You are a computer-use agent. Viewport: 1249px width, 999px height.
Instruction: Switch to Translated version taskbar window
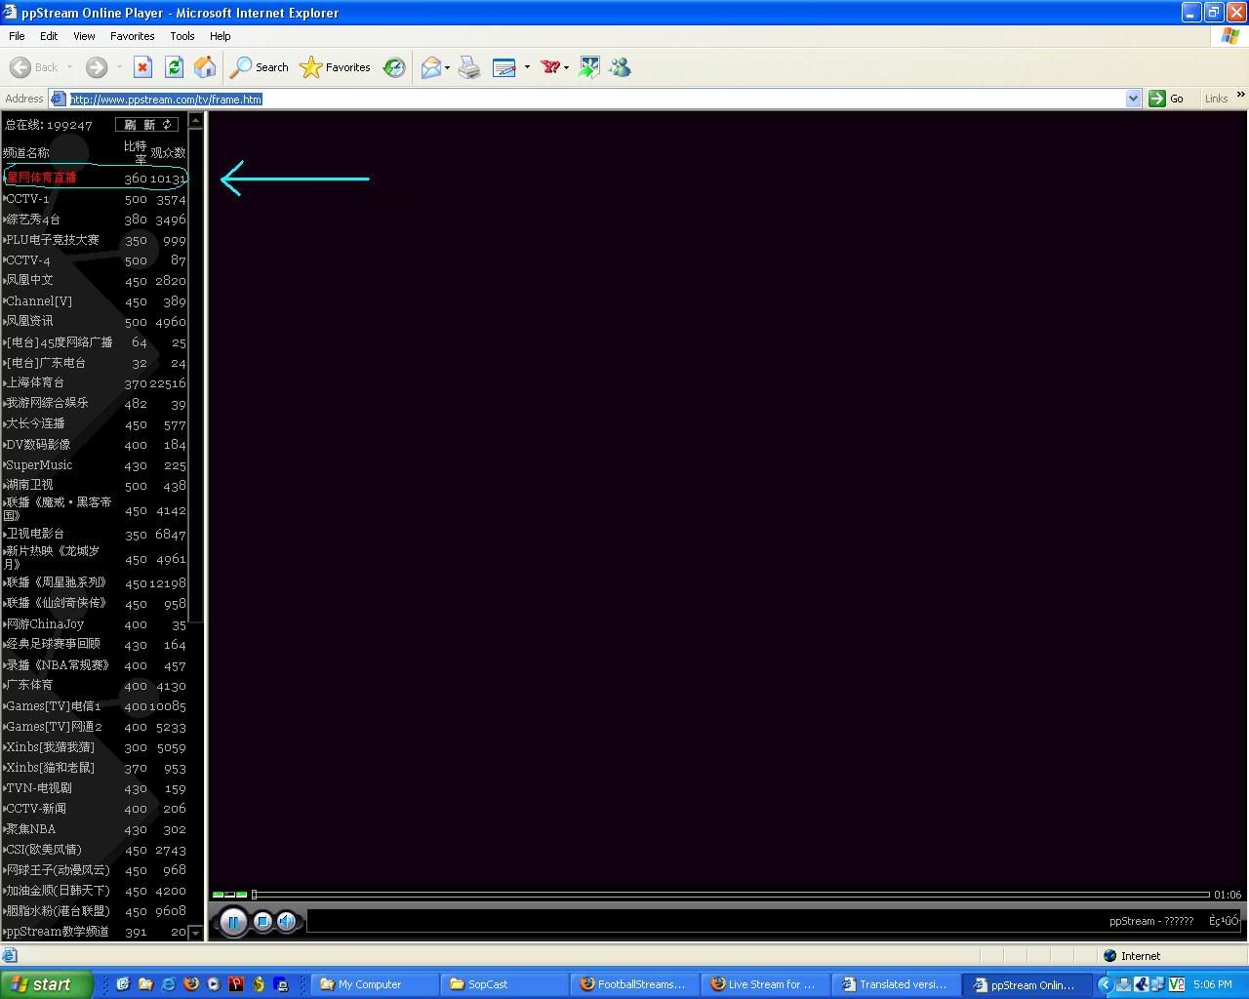[x=895, y=984]
